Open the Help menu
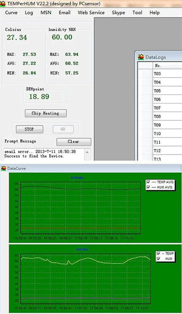Screen dimensions: 182x314 (x=155, y=13)
